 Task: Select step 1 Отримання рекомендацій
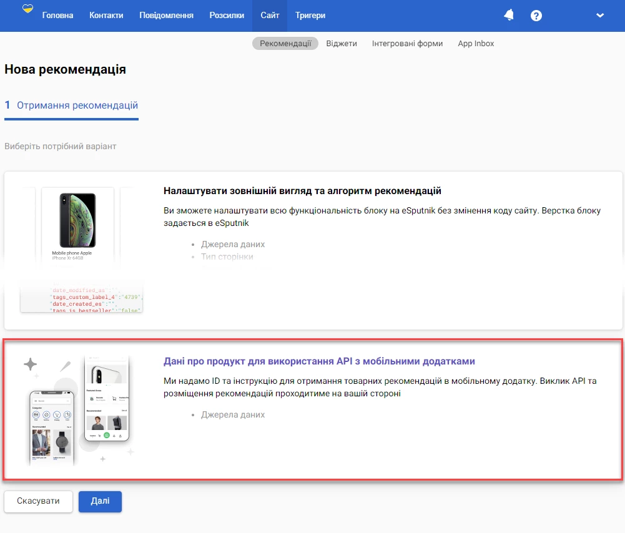[x=71, y=105]
